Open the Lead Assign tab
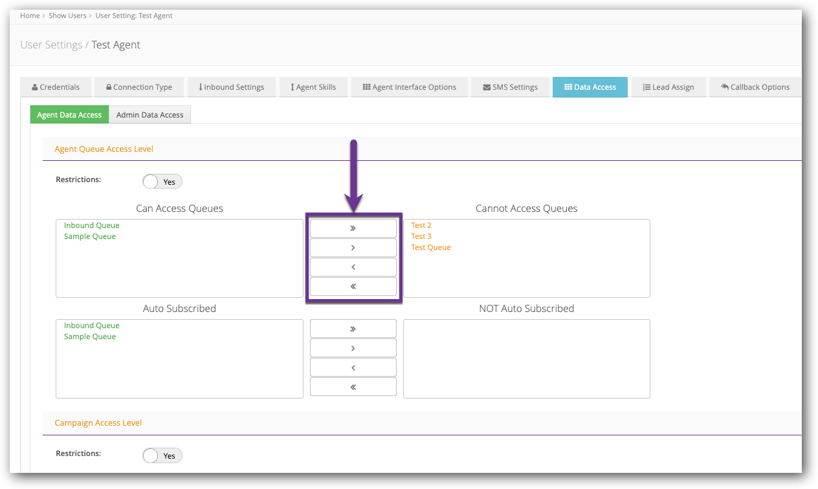Viewport: 818px width, 489px height. [x=669, y=87]
